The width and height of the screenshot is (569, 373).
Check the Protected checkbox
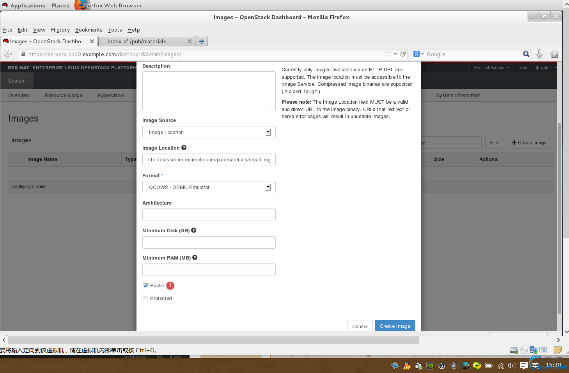point(145,299)
